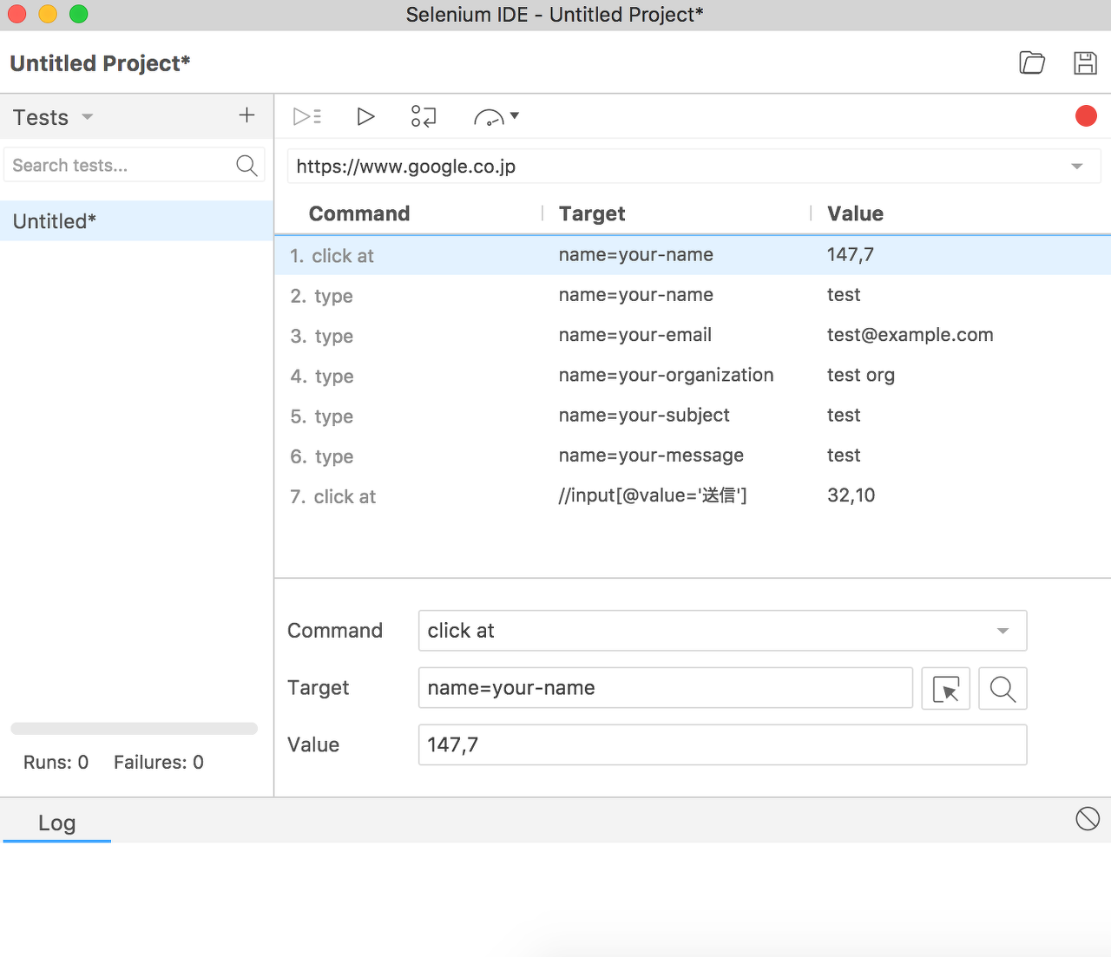Run all tests in the suite

[x=306, y=115]
